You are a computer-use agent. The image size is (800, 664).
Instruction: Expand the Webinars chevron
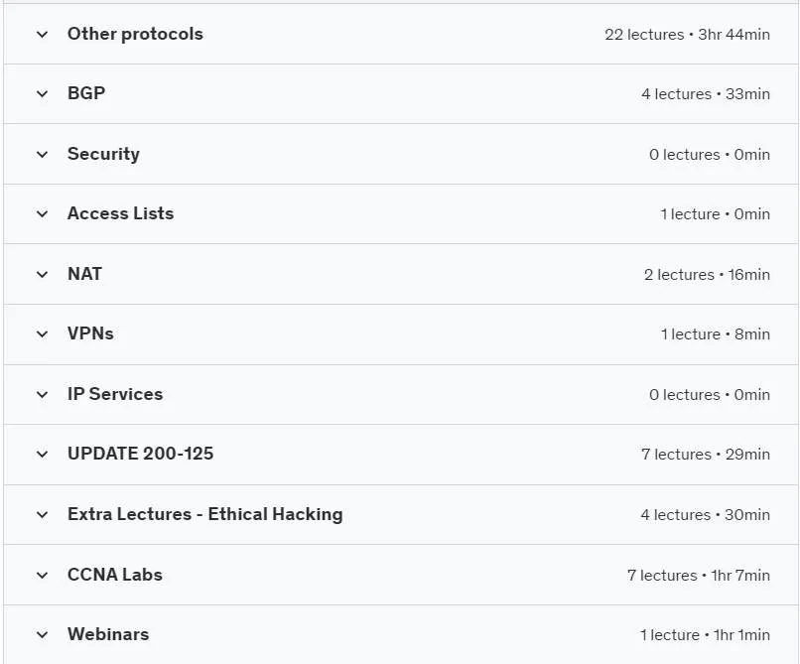tap(43, 635)
